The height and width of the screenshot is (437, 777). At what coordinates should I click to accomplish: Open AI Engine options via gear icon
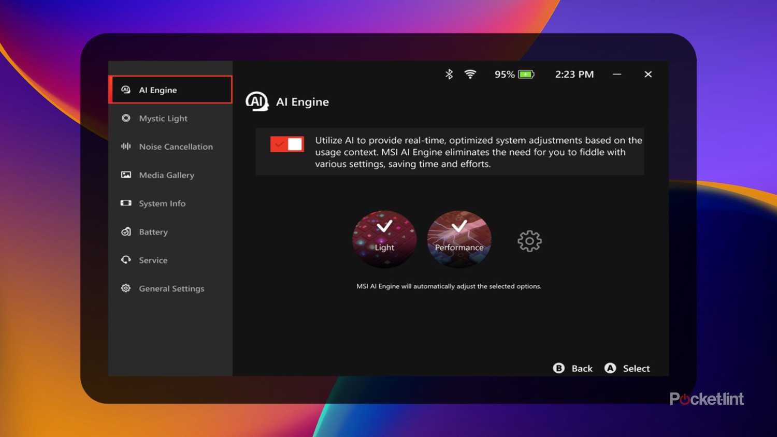click(x=529, y=241)
